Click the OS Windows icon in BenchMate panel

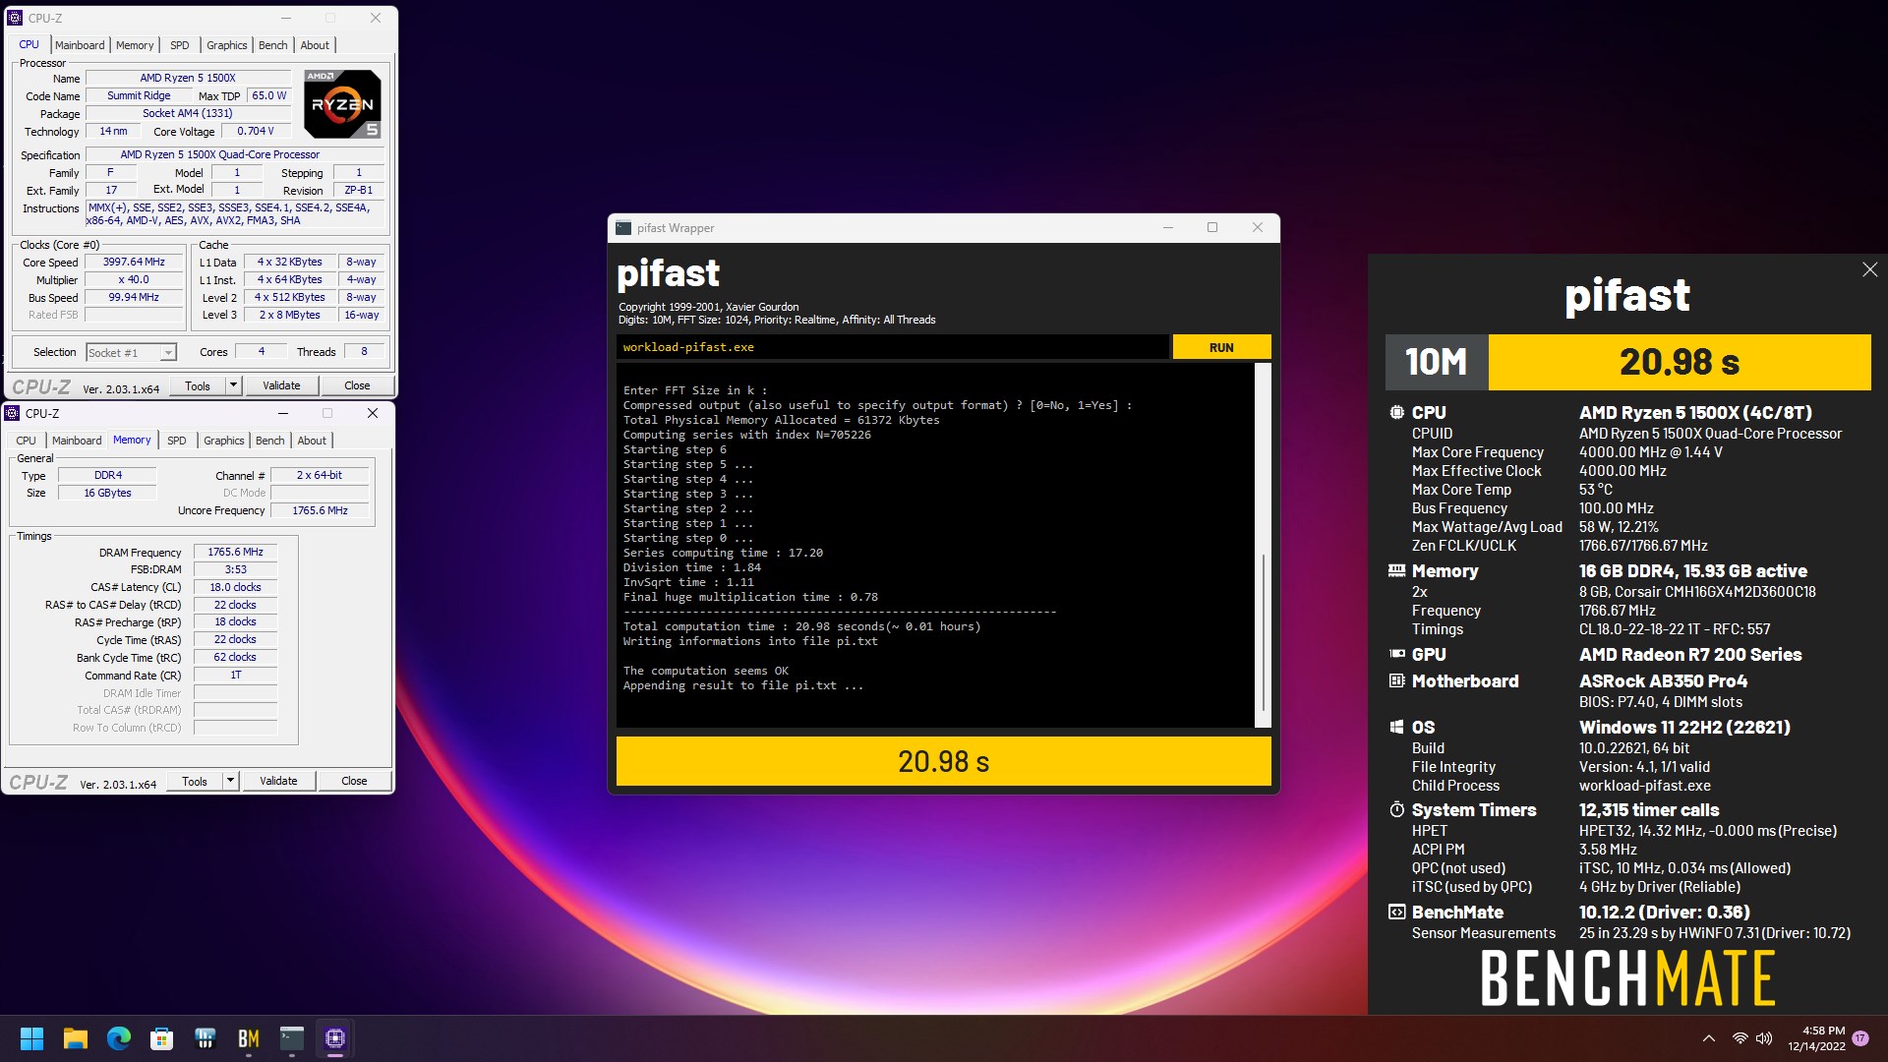point(1396,727)
